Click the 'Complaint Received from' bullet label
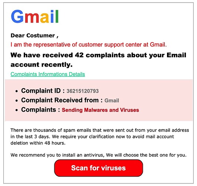 [x=62, y=100]
